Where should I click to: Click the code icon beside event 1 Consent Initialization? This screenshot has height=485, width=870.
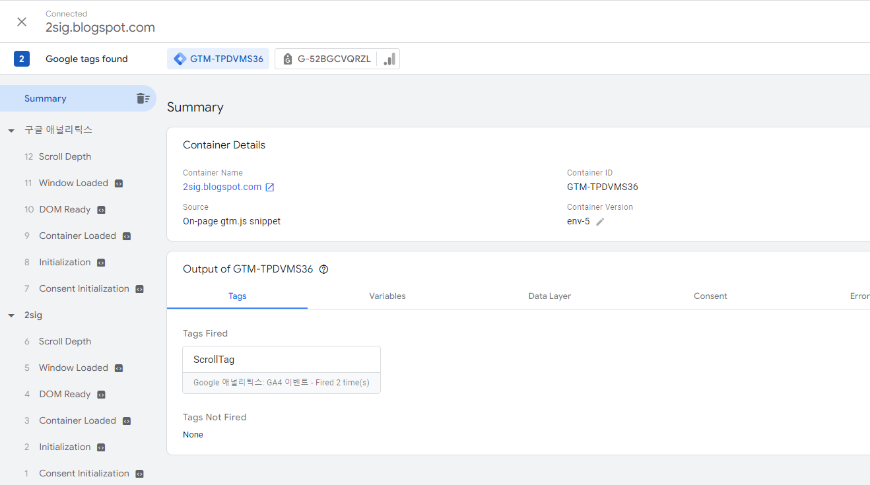[139, 474]
